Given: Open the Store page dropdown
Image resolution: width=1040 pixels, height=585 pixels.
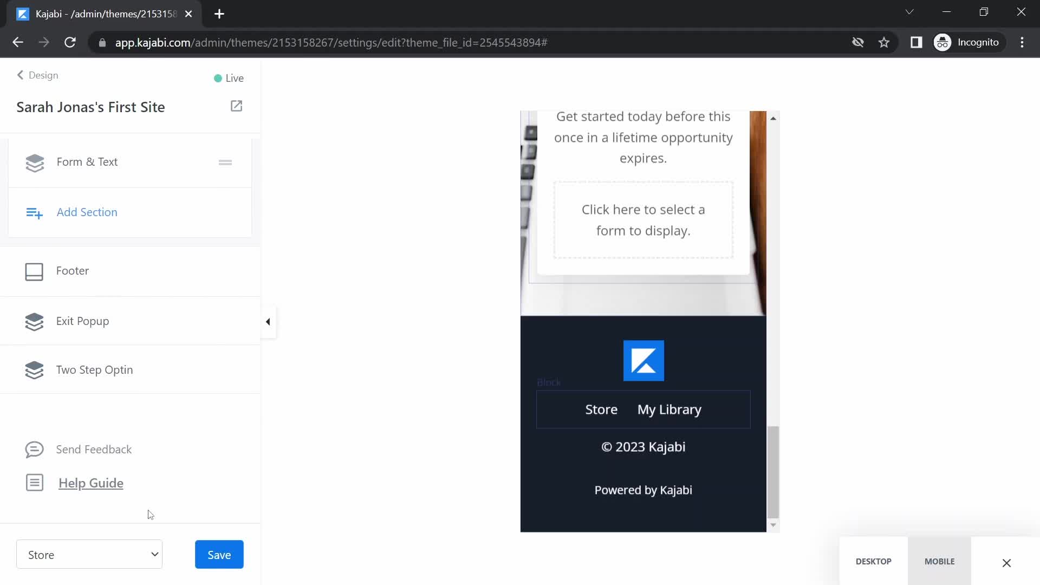Looking at the screenshot, I should coord(89,555).
